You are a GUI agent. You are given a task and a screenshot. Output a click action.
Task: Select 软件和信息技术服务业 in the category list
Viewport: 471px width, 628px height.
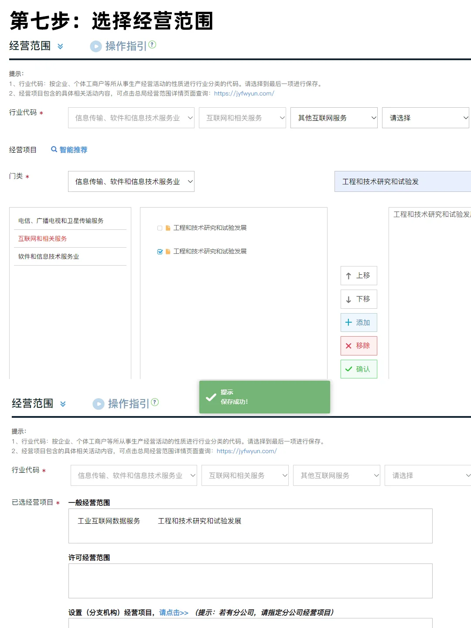(x=49, y=256)
